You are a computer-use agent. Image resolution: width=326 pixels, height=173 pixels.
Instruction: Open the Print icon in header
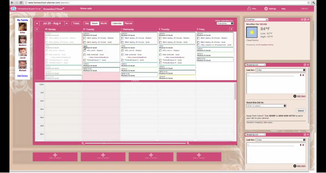pos(249,8)
